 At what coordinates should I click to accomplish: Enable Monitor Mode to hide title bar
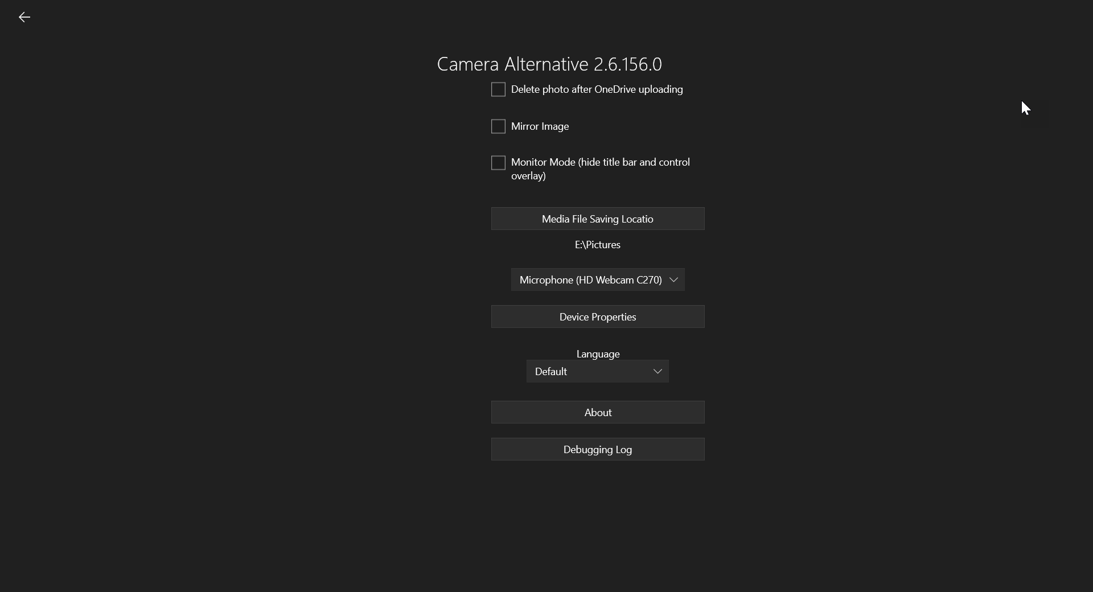click(x=498, y=163)
